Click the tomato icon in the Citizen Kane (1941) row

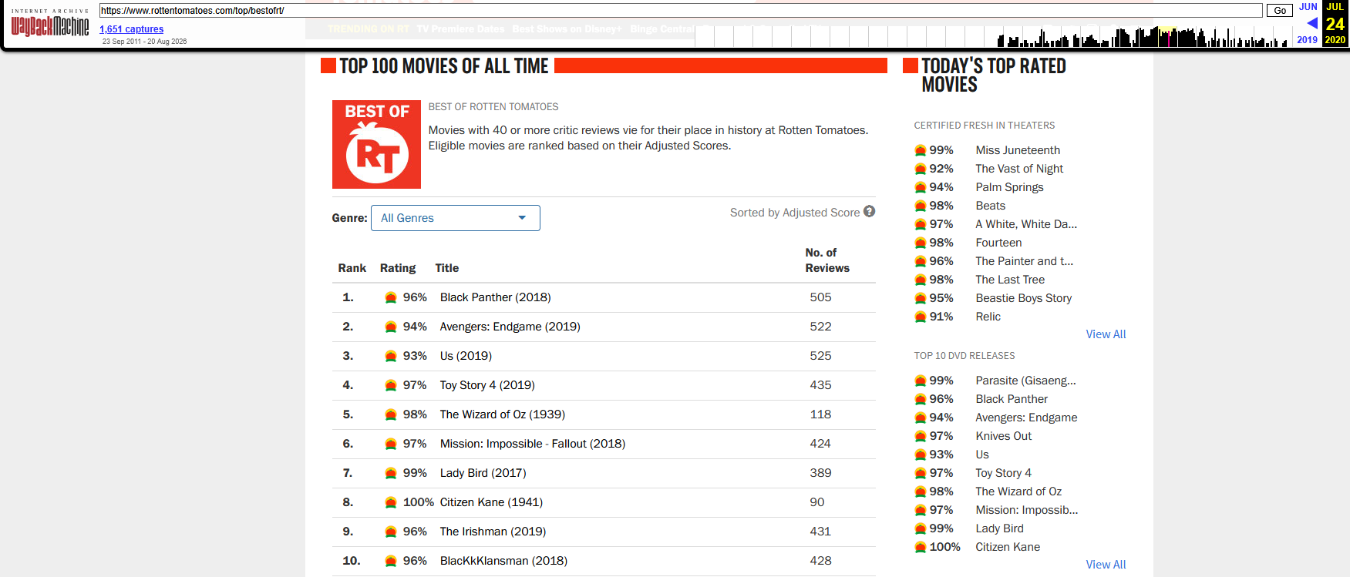[x=391, y=502]
